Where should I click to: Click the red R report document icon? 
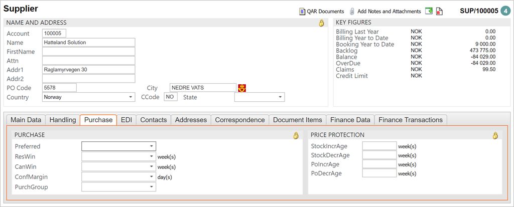tap(439, 11)
